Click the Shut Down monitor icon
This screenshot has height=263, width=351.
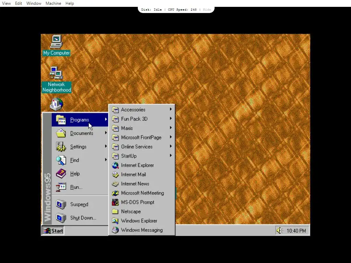coord(61,218)
